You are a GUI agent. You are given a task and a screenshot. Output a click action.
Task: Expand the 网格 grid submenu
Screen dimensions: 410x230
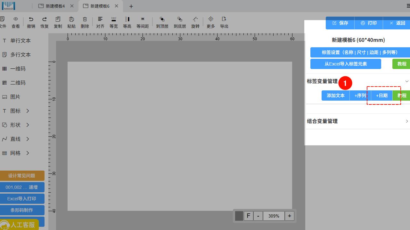point(28,153)
